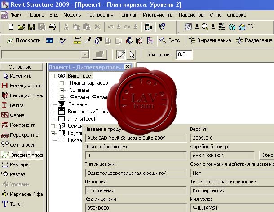Viewport: 274px width, 212px height.
Task: Click the Обновить button near serial number
Action: pyautogui.click(x=266, y=155)
